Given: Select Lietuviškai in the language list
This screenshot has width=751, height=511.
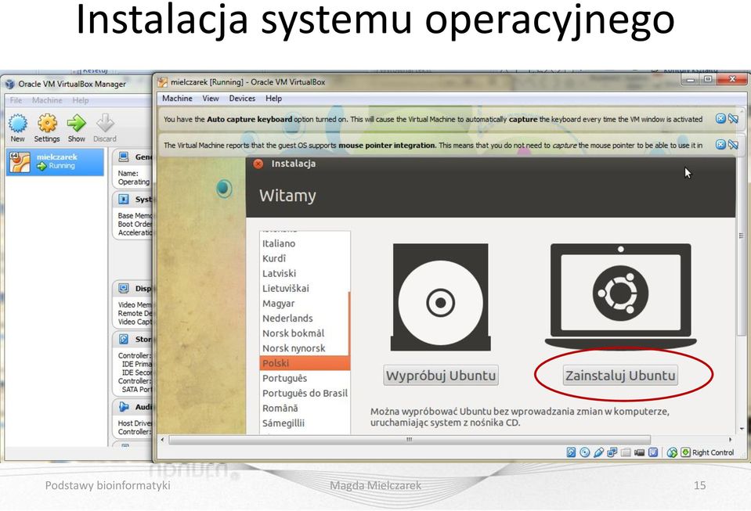Looking at the screenshot, I should click(x=305, y=289).
